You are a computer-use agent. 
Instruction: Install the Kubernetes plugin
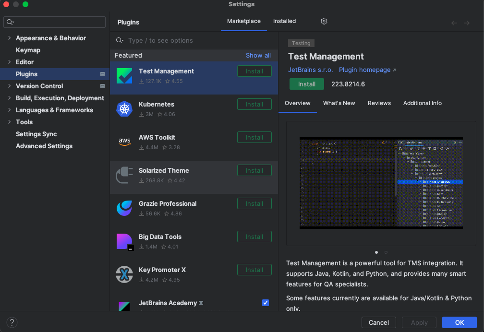coord(254,104)
